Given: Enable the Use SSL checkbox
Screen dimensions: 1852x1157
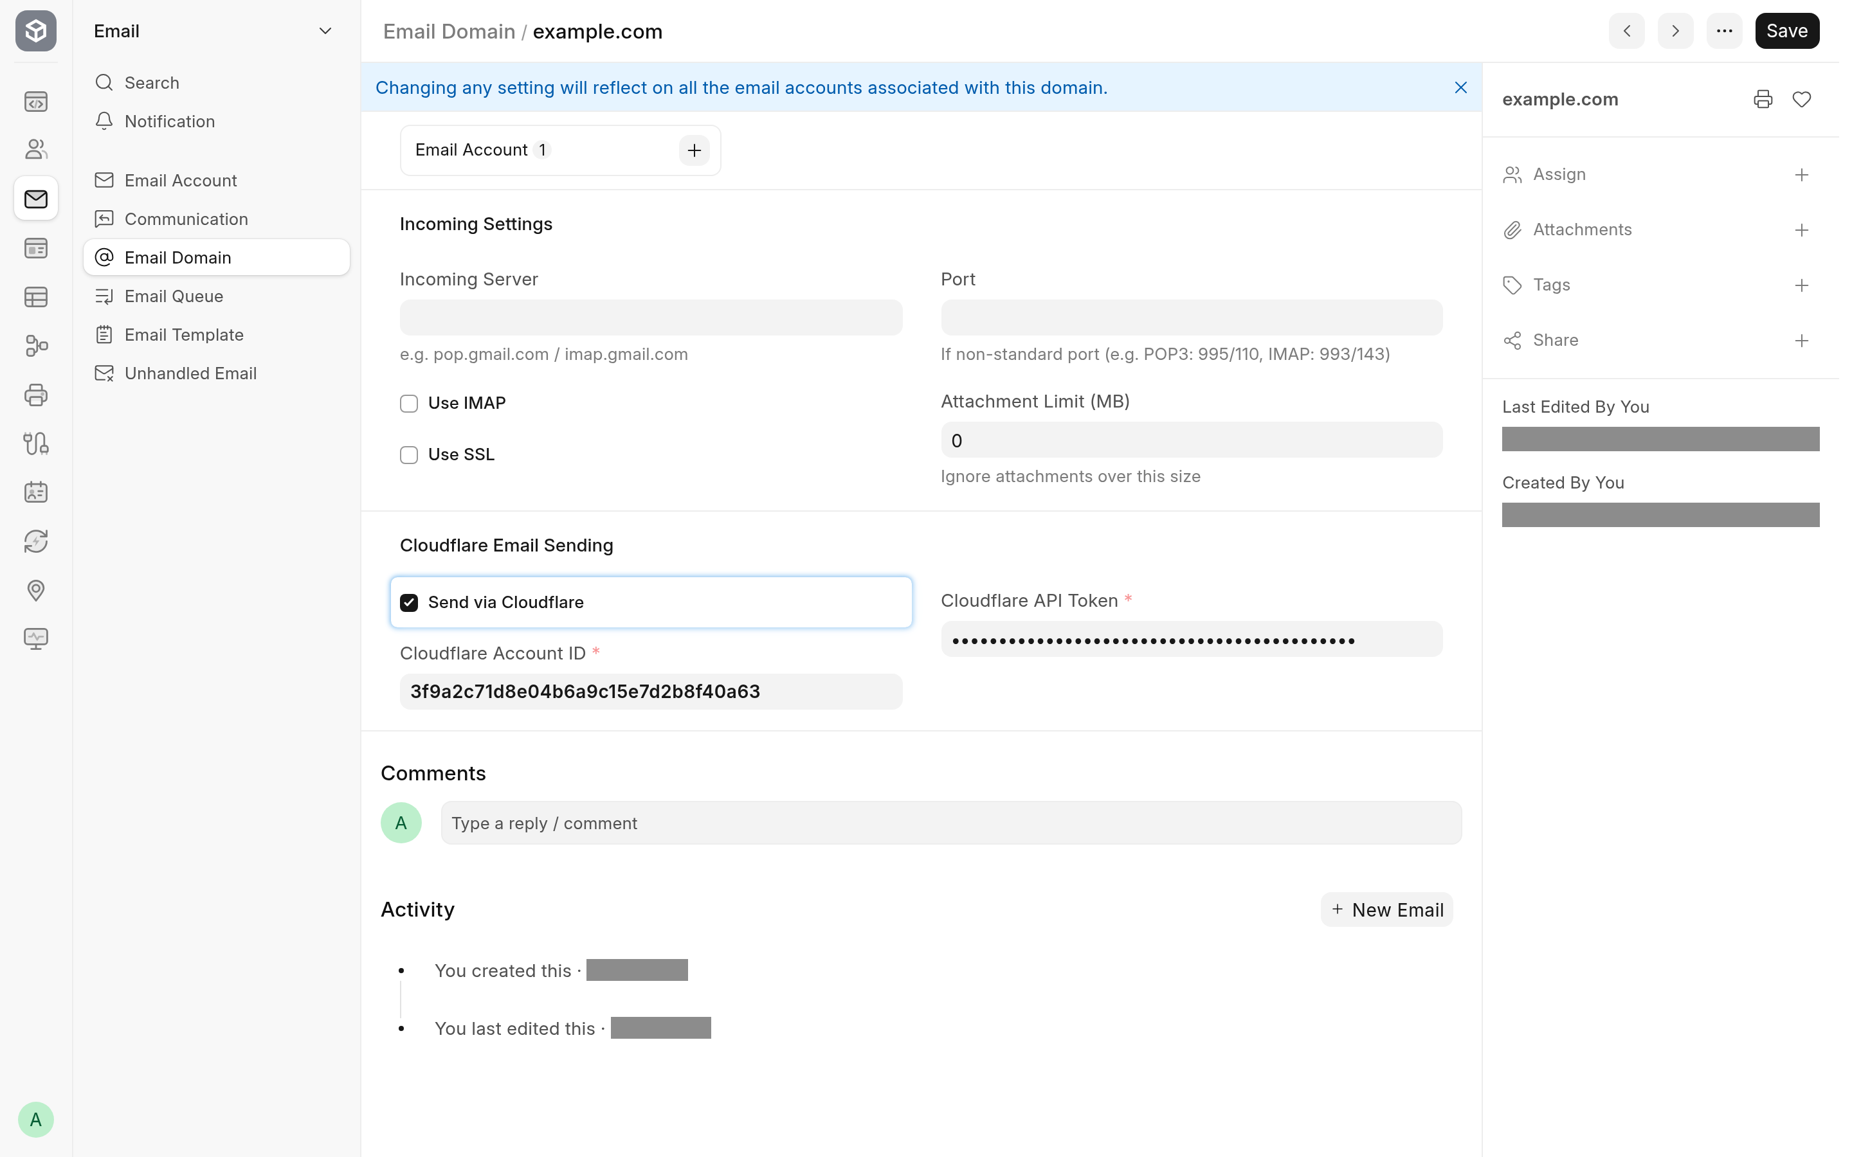Looking at the screenshot, I should [409, 454].
